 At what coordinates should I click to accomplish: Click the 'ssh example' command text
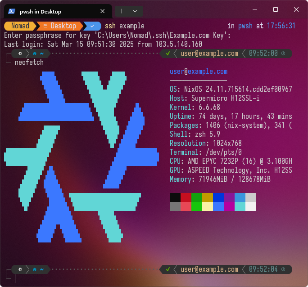pyautogui.click(x=125, y=26)
